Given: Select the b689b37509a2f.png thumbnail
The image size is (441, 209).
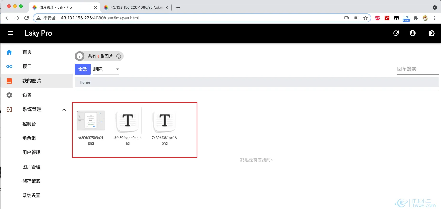Looking at the screenshot, I should (x=91, y=120).
